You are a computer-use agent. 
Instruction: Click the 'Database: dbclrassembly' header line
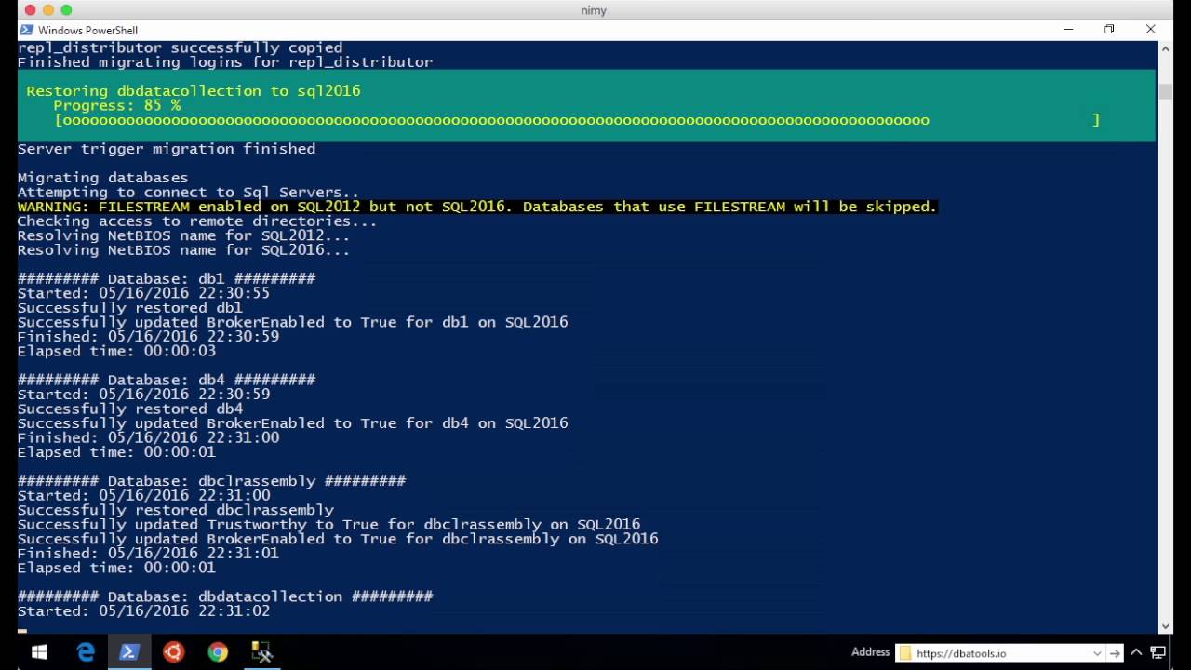click(211, 481)
